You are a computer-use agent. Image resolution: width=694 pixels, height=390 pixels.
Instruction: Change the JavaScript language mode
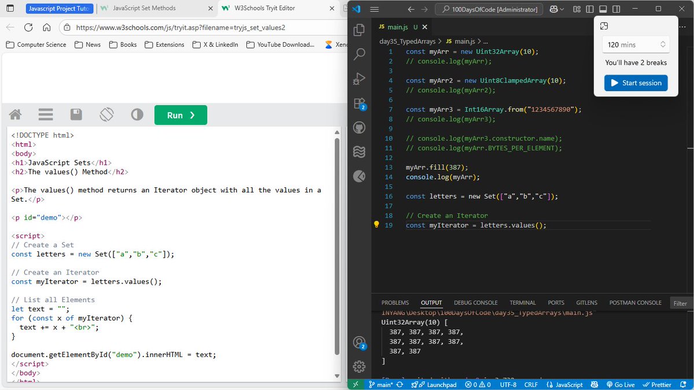click(564, 385)
